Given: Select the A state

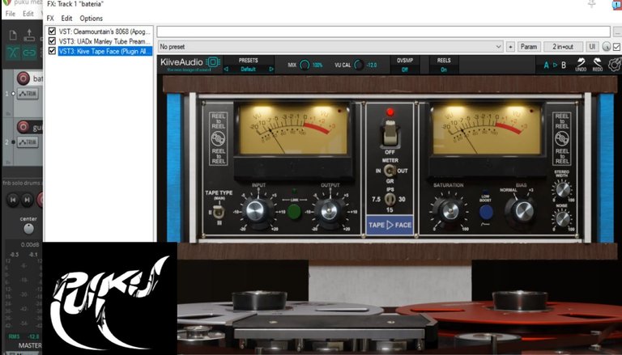Looking at the screenshot, I should tap(546, 66).
